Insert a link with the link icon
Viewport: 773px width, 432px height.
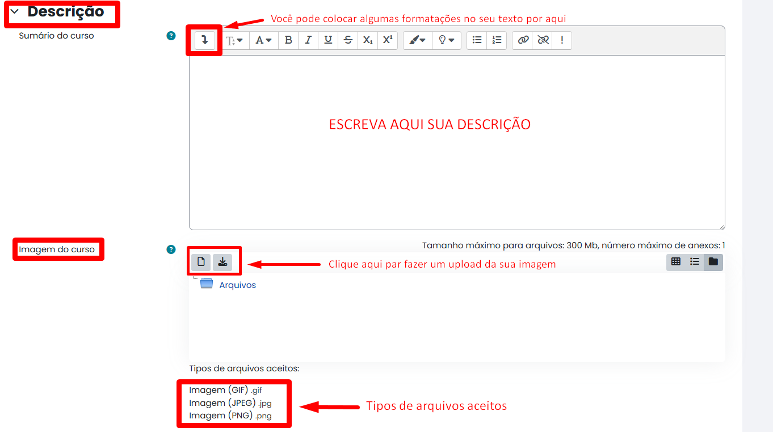(x=522, y=40)
